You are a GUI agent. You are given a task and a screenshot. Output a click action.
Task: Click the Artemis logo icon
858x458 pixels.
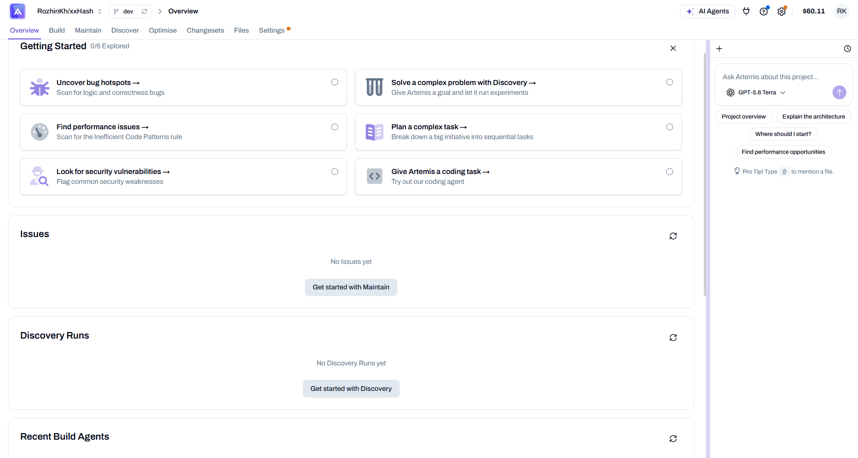pyautogui.click(x=17, y=11)
